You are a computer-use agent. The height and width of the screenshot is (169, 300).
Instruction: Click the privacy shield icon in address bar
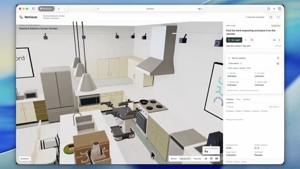[98, 9]
